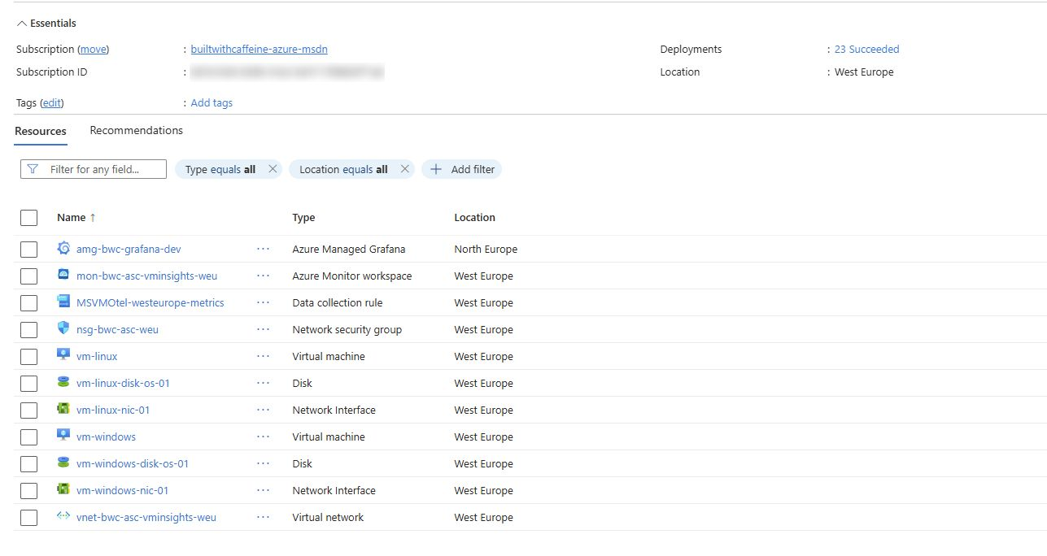Focus the Filter for any field box

point(94,169)
